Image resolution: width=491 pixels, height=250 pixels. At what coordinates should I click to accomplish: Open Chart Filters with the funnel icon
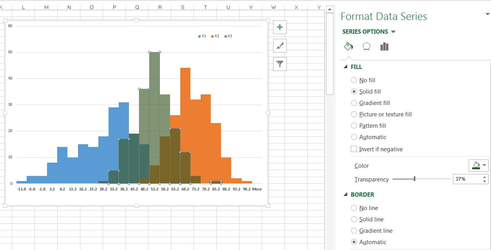tap(279, 63)
